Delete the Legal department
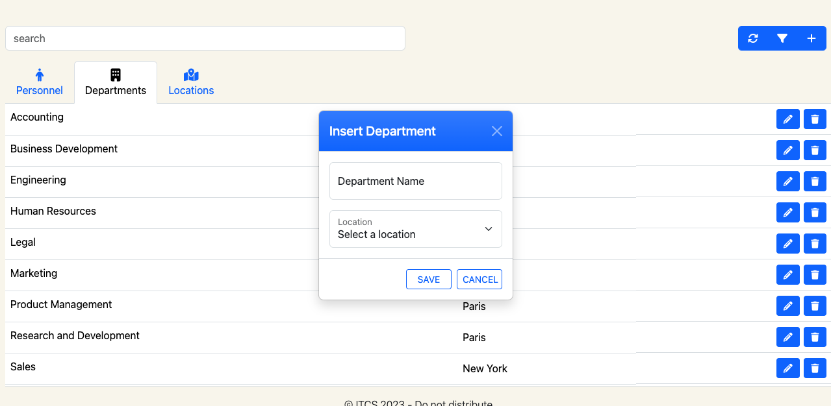The image size is (831, 406). [x=815, y=243]
